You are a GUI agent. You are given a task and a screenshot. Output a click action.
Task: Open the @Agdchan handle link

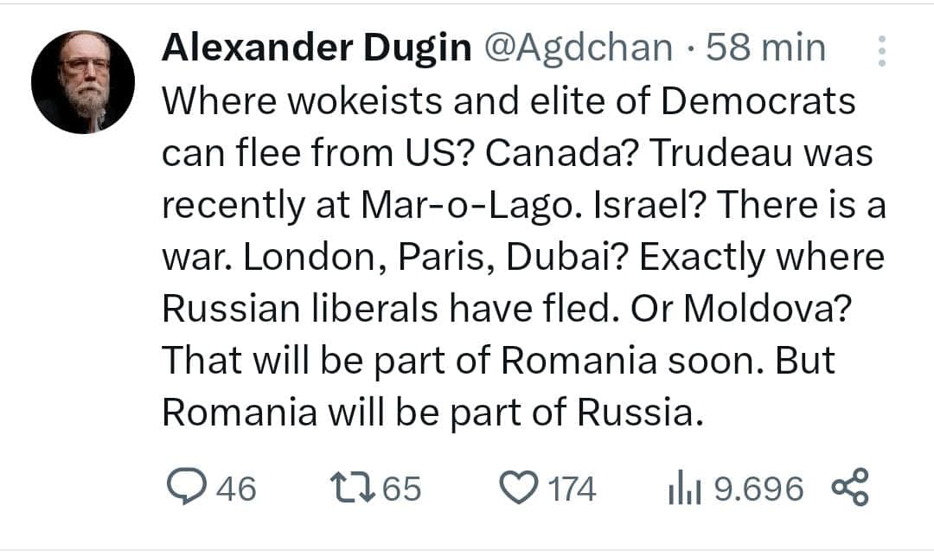[x=579, y=48]
